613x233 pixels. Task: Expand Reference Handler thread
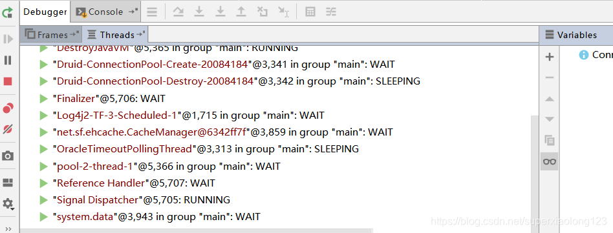pos(44,183)
